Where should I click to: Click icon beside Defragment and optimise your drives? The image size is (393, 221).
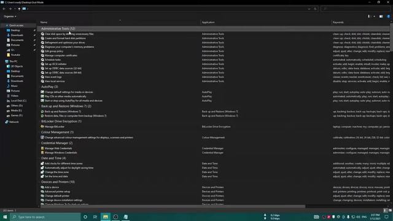[42, 42]
